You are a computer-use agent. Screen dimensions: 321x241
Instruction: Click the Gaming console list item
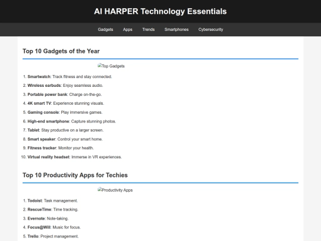(x=65, y=112)
